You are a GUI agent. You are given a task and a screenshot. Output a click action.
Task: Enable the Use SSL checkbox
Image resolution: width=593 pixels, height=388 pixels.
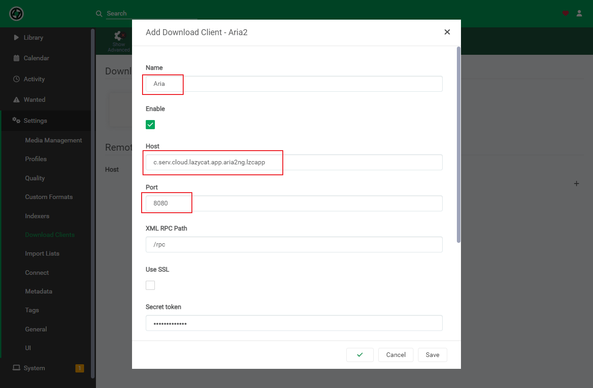150,285
